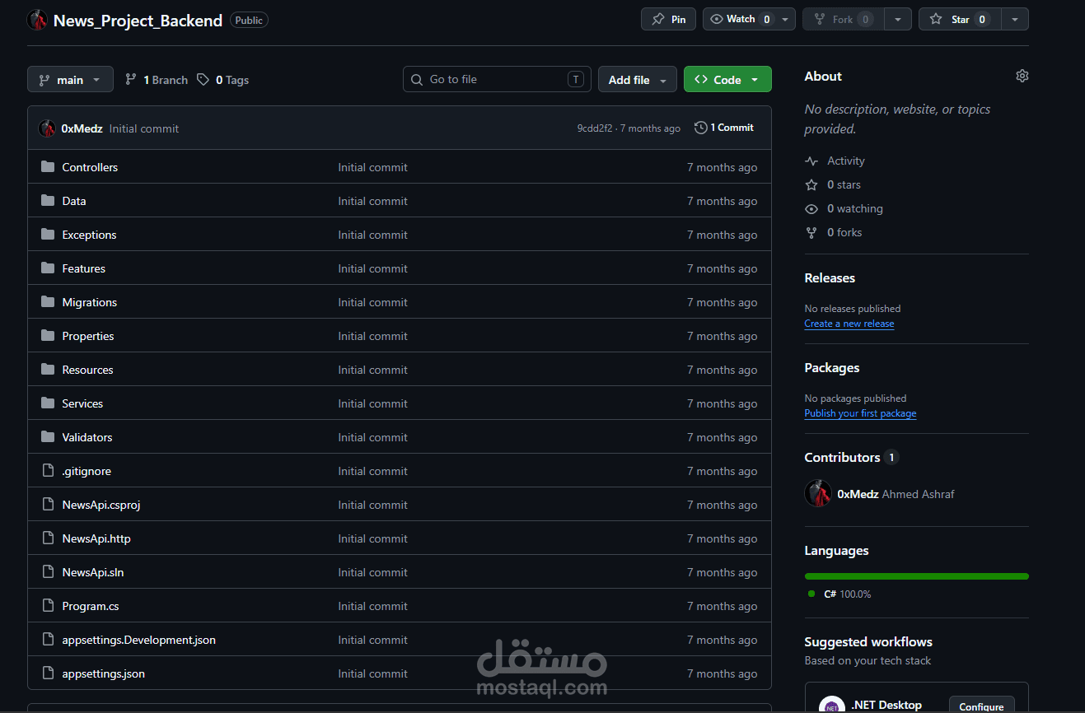Open Initial commit message in commit bar

coord(144,128)
